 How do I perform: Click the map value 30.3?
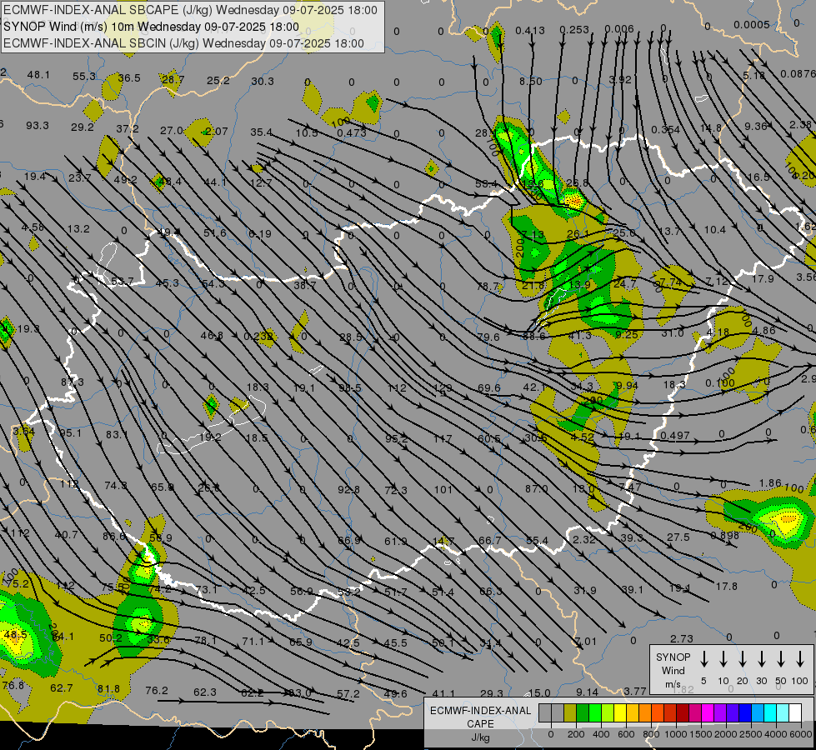tap(263, 81)
